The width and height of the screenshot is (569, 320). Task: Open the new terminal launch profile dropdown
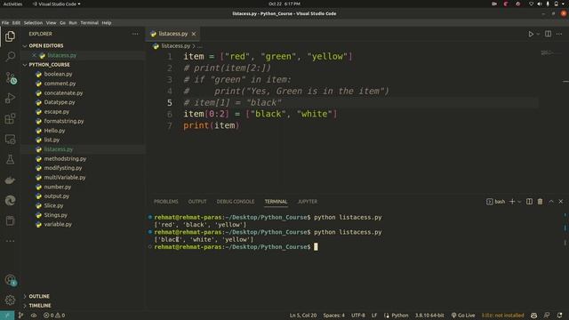point(519,202)
